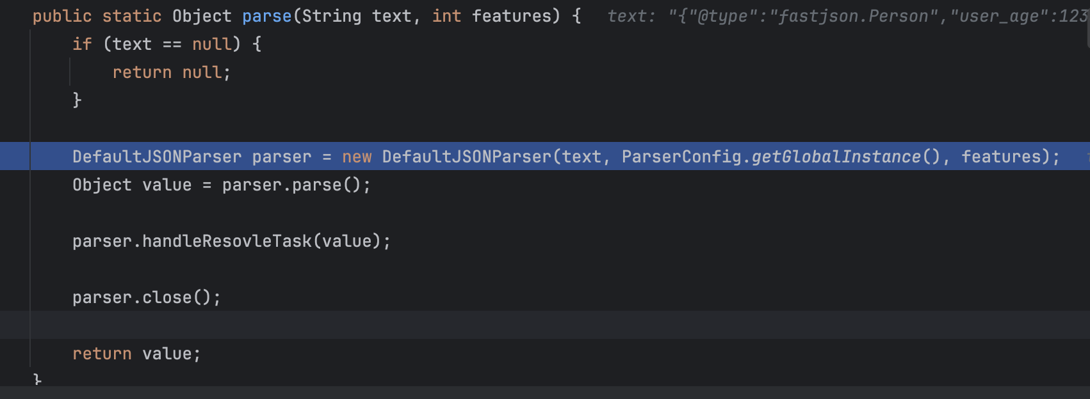Click the ParserConfig class reference
The width and height of the screenshot is (1090, 399).
tap(681, 157)
